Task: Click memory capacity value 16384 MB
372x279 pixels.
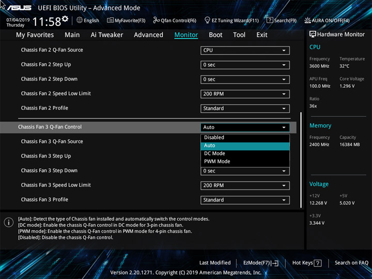Action: pyautogui.click(x=349, y=145)
